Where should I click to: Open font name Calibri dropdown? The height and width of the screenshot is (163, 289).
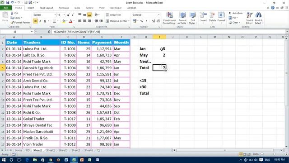55,15
